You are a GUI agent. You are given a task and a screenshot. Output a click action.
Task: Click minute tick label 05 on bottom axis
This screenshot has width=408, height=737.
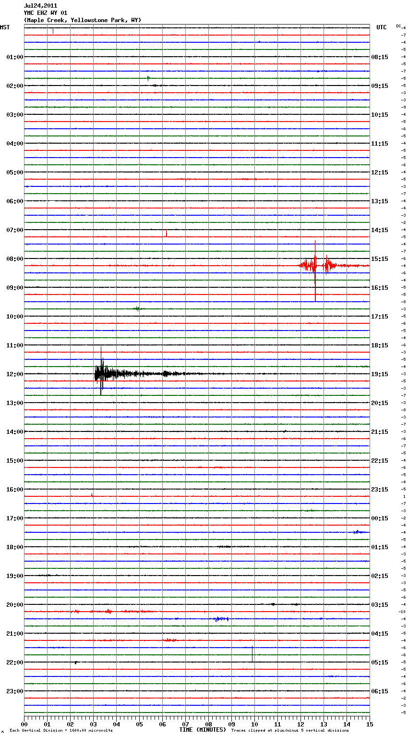click(x=139, y=724)
